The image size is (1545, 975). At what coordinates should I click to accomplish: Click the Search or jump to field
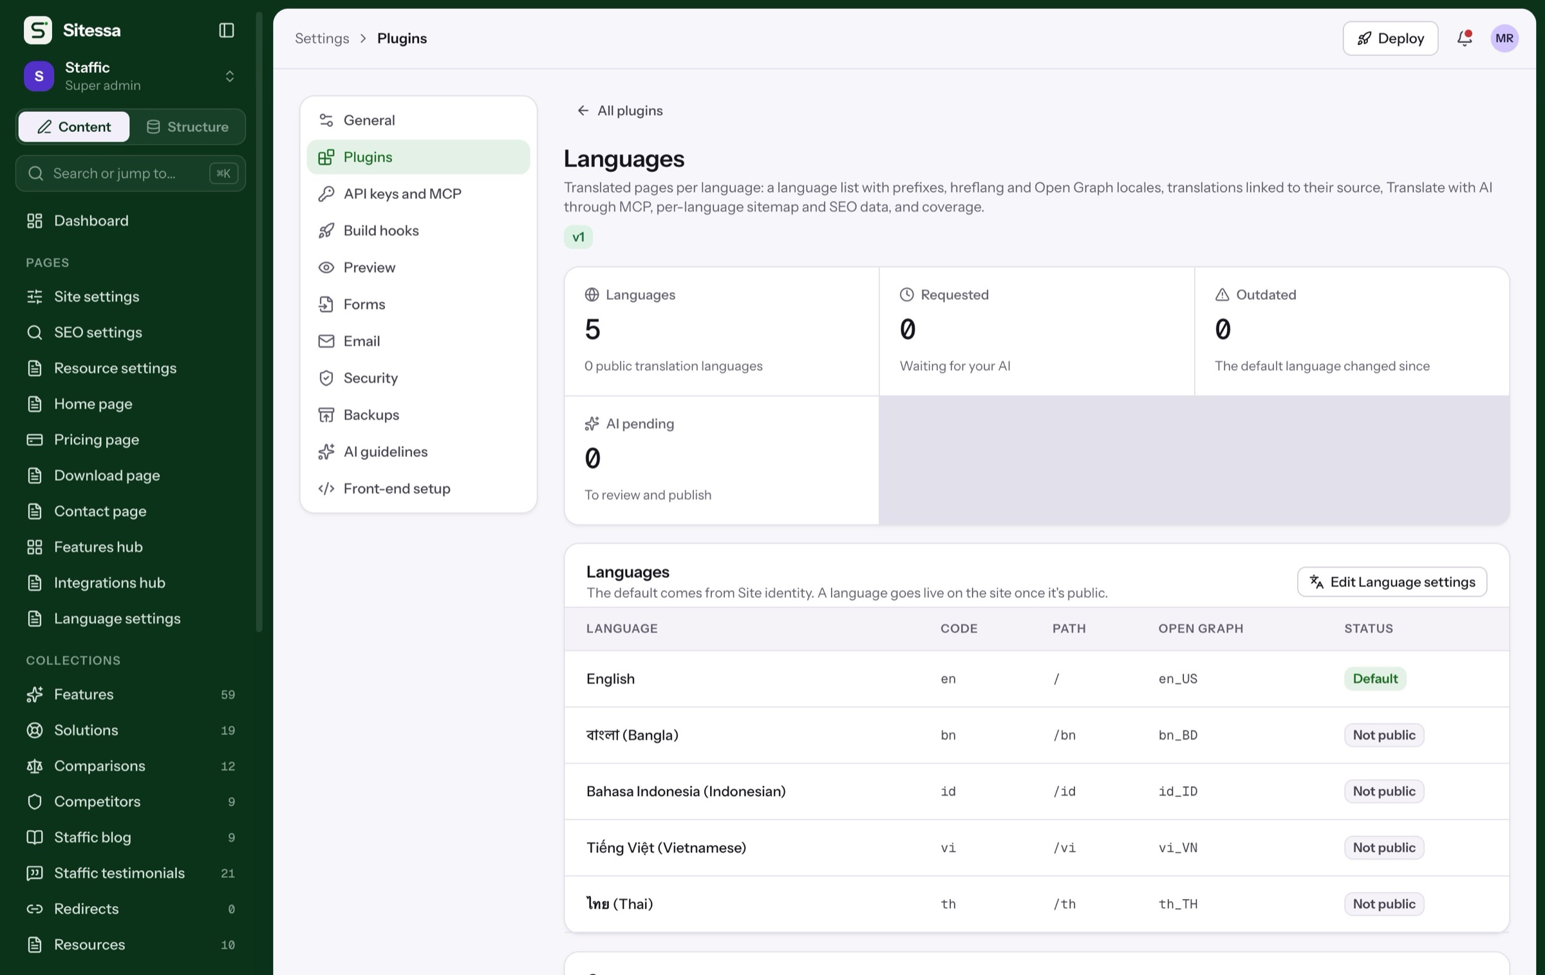[x=131, y=173]
